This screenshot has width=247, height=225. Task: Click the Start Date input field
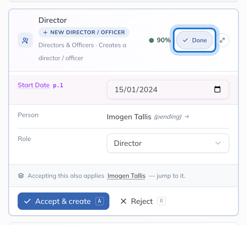click(x=168, y=89)
